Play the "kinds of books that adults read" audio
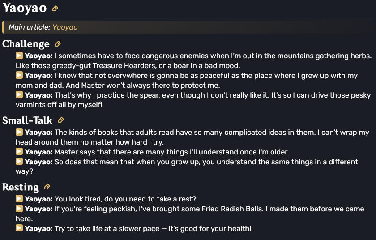The width and height of the screenshot is (376, 240). click(x=19, y=132)
